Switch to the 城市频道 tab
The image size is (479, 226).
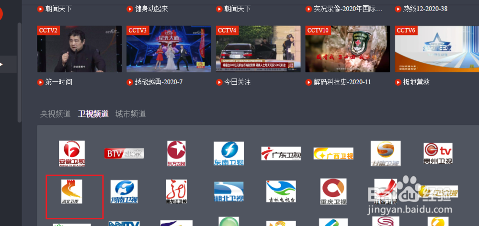[130, 114]
